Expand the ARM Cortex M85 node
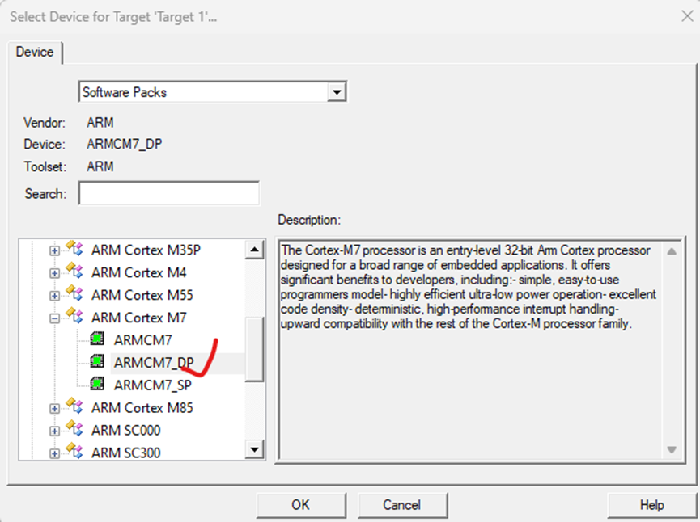The image size is (700, 522). tap(54, 409)
